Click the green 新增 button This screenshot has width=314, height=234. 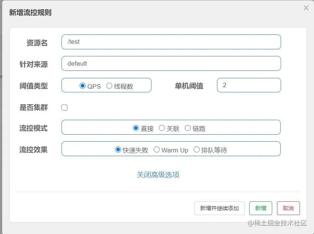(261, 208)
